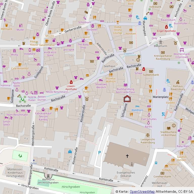The height and width of the screenshot is (194, 194).
Task: Click The Body Shop label
Action: 83,46
